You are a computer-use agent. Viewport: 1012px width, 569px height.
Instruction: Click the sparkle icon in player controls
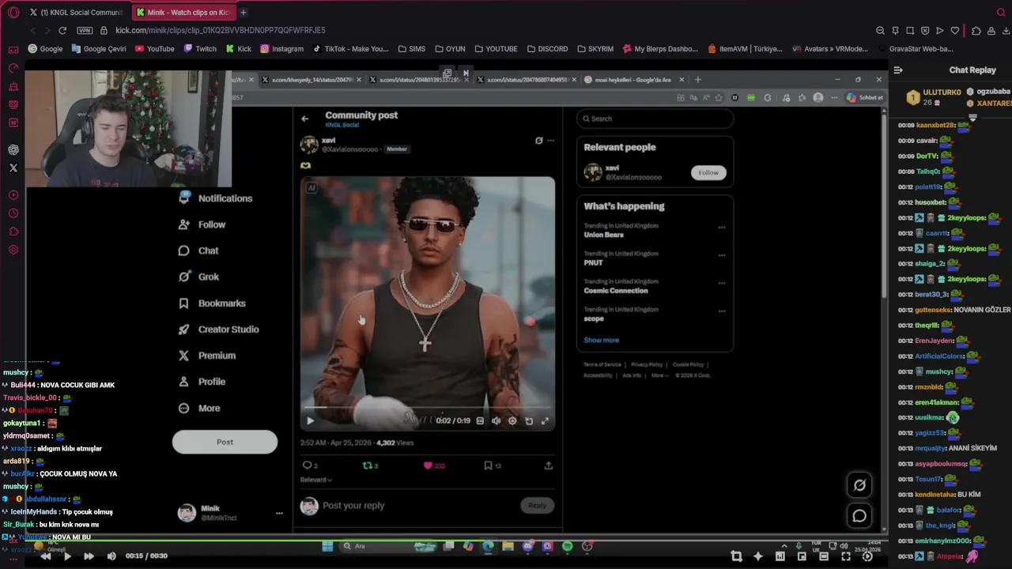758,556
